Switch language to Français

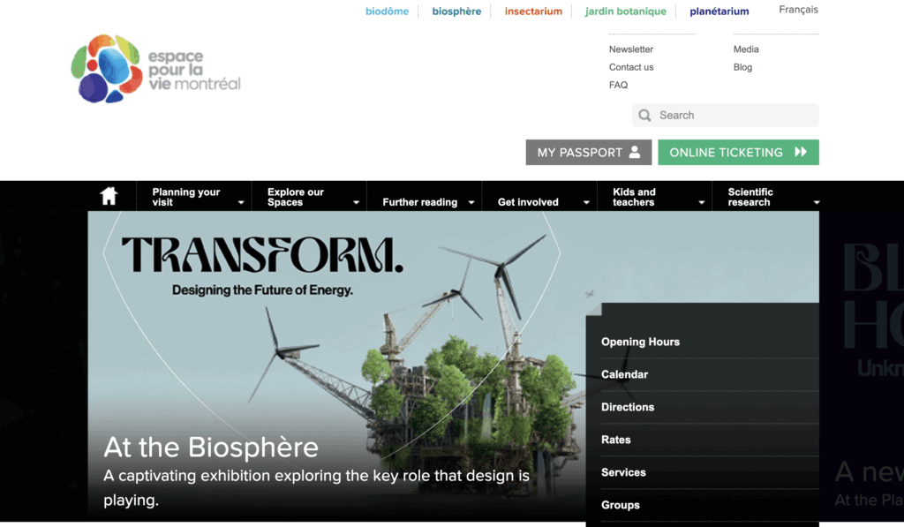tap(798, 9)
